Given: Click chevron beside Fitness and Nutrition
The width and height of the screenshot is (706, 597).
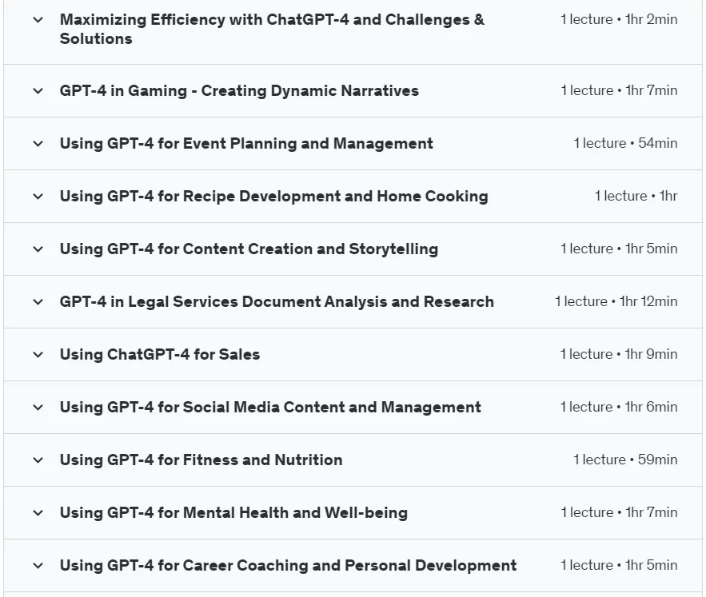Looking at the screenshot, I should point(38,460).
